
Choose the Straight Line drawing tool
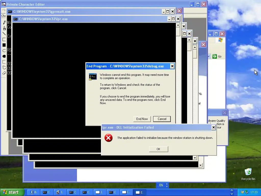tap(4, 34)
